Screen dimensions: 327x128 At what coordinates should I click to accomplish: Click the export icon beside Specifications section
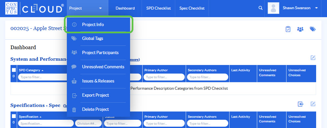click(x=301, y=104)
